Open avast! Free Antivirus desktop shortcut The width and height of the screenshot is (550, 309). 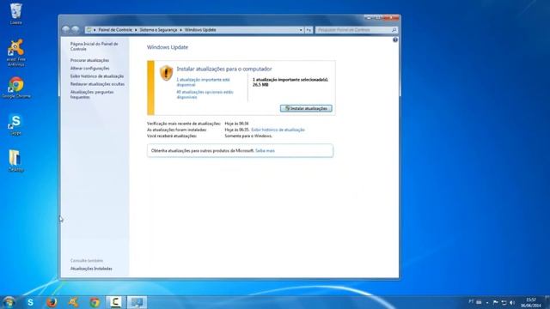[x=15, y=52]
